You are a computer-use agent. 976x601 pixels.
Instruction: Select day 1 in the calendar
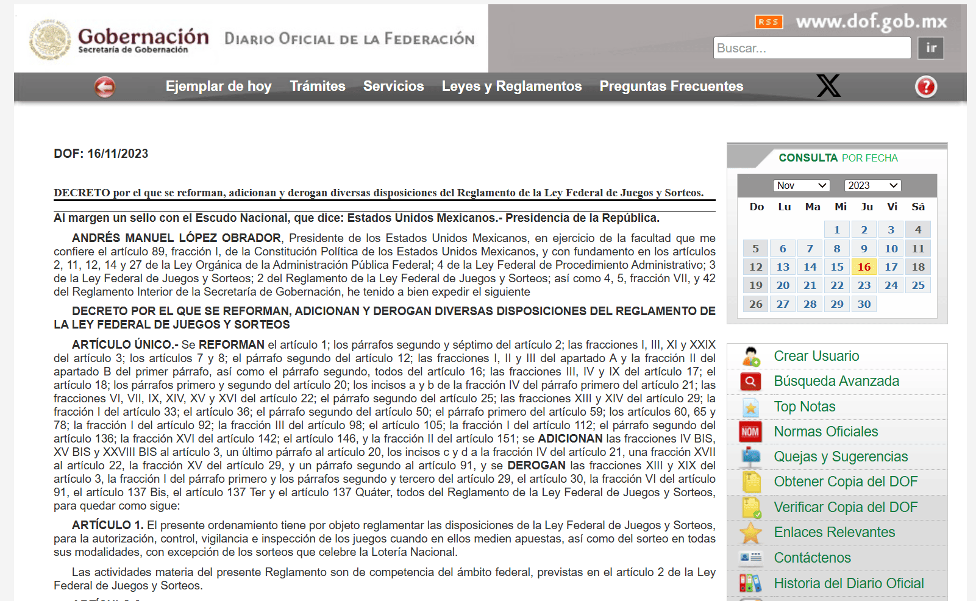tap(837, 230)
